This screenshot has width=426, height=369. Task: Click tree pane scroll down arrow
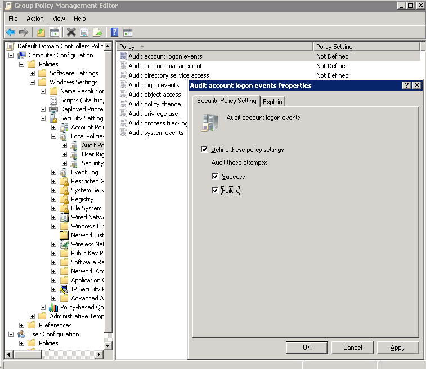(108, 346)
